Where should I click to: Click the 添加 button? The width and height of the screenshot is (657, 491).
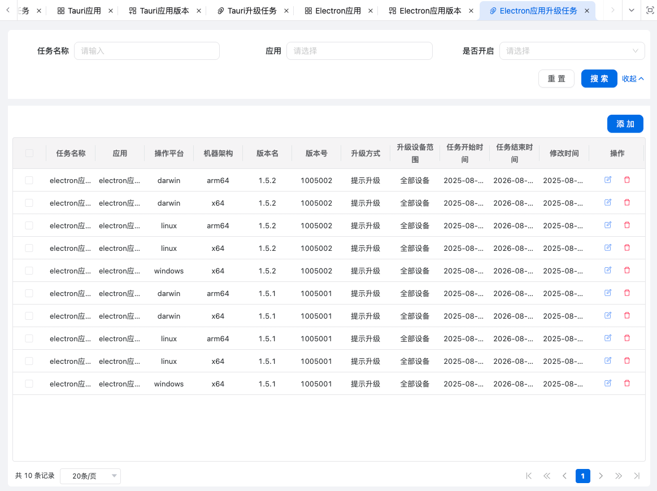tap(625, 124)
